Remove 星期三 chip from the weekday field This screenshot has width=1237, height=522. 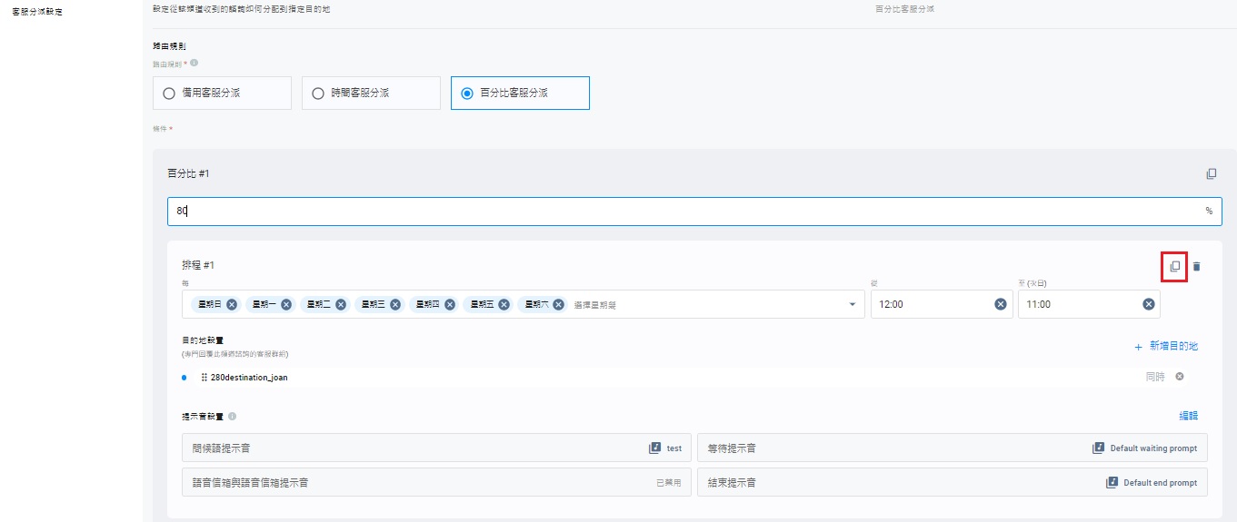(x=395, y=304)
